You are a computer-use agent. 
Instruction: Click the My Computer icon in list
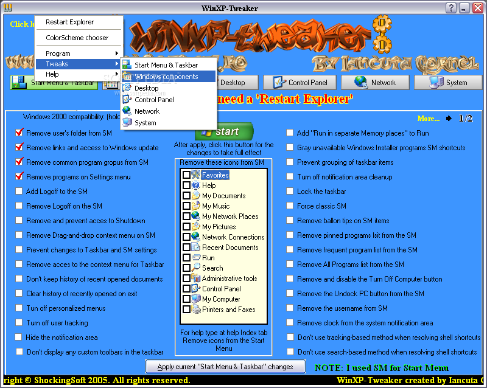(195, 299)
